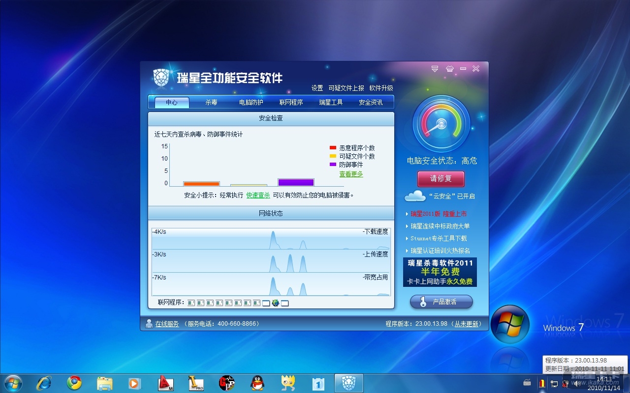
Task: Click the keyboard icon in the system tray
Action: [x=527, y=384]
